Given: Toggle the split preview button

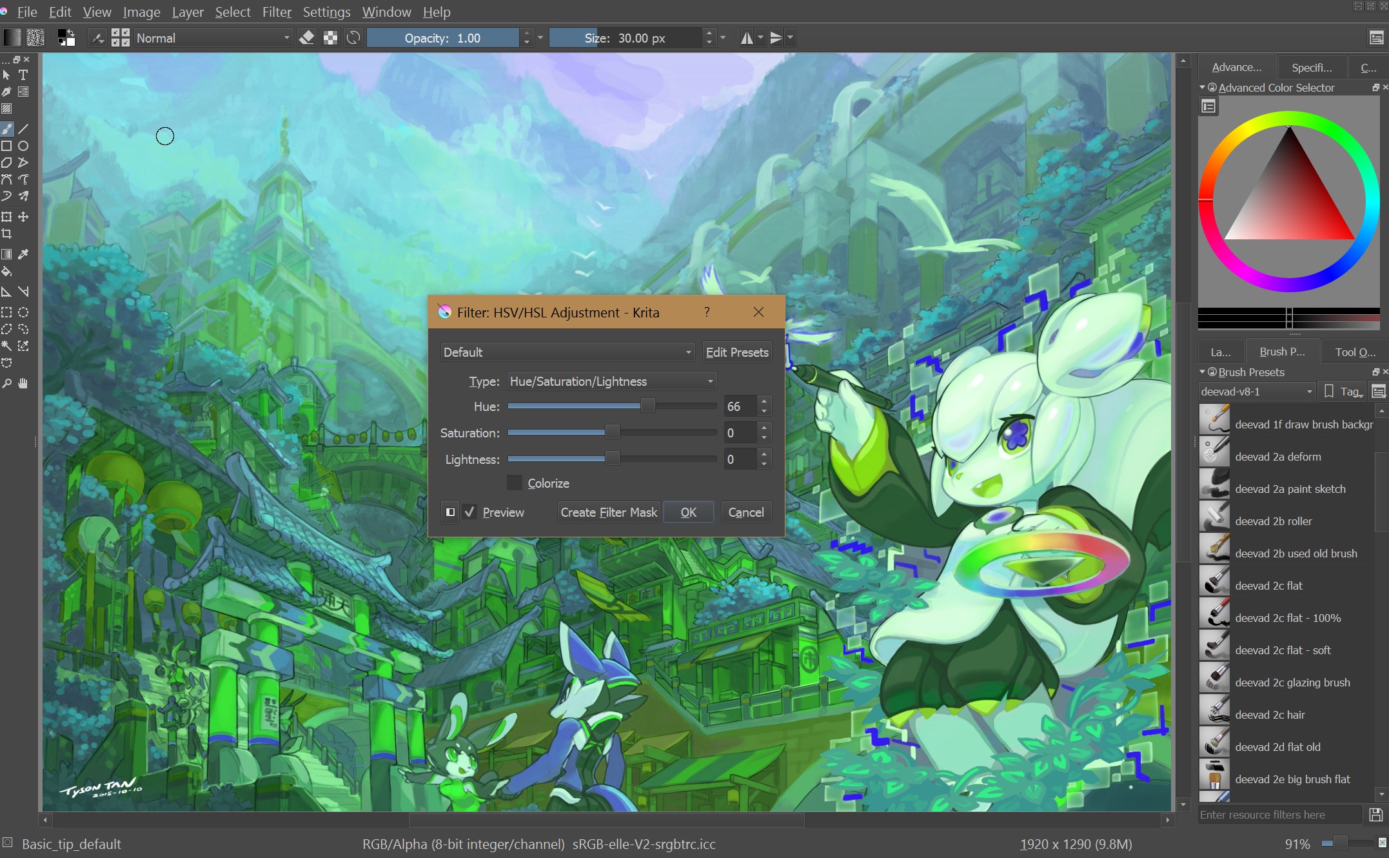Looking at the screenshot, I should click(x=450, y=512).
